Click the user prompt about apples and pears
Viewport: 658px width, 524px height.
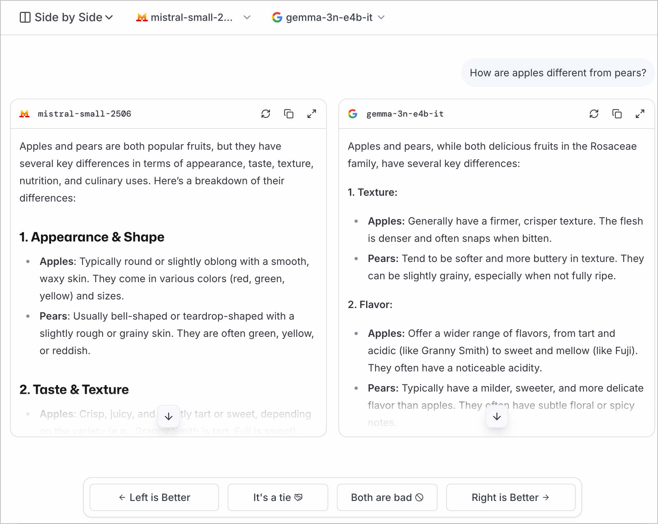[x=558, y=73]
